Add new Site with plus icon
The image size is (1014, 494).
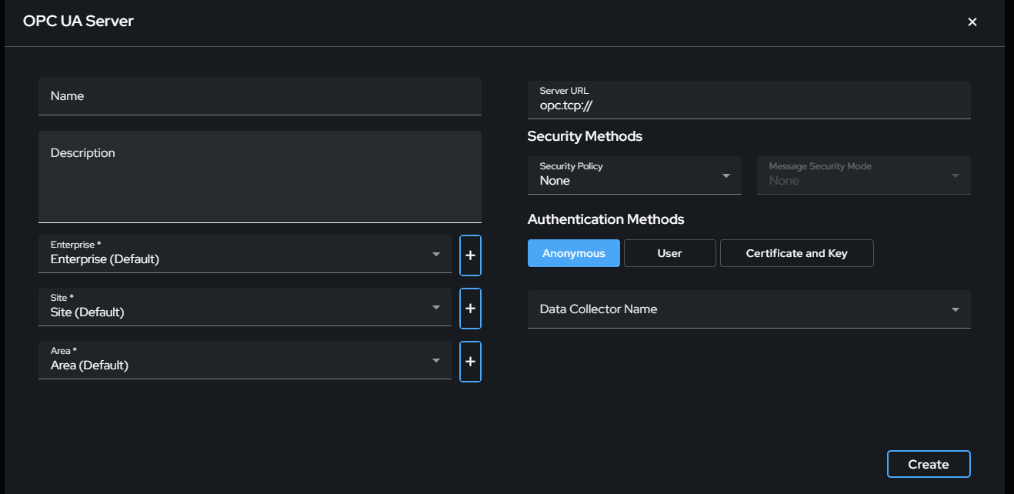point(470,309)
